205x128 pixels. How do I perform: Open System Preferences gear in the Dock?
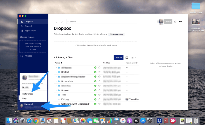(150, 121)
